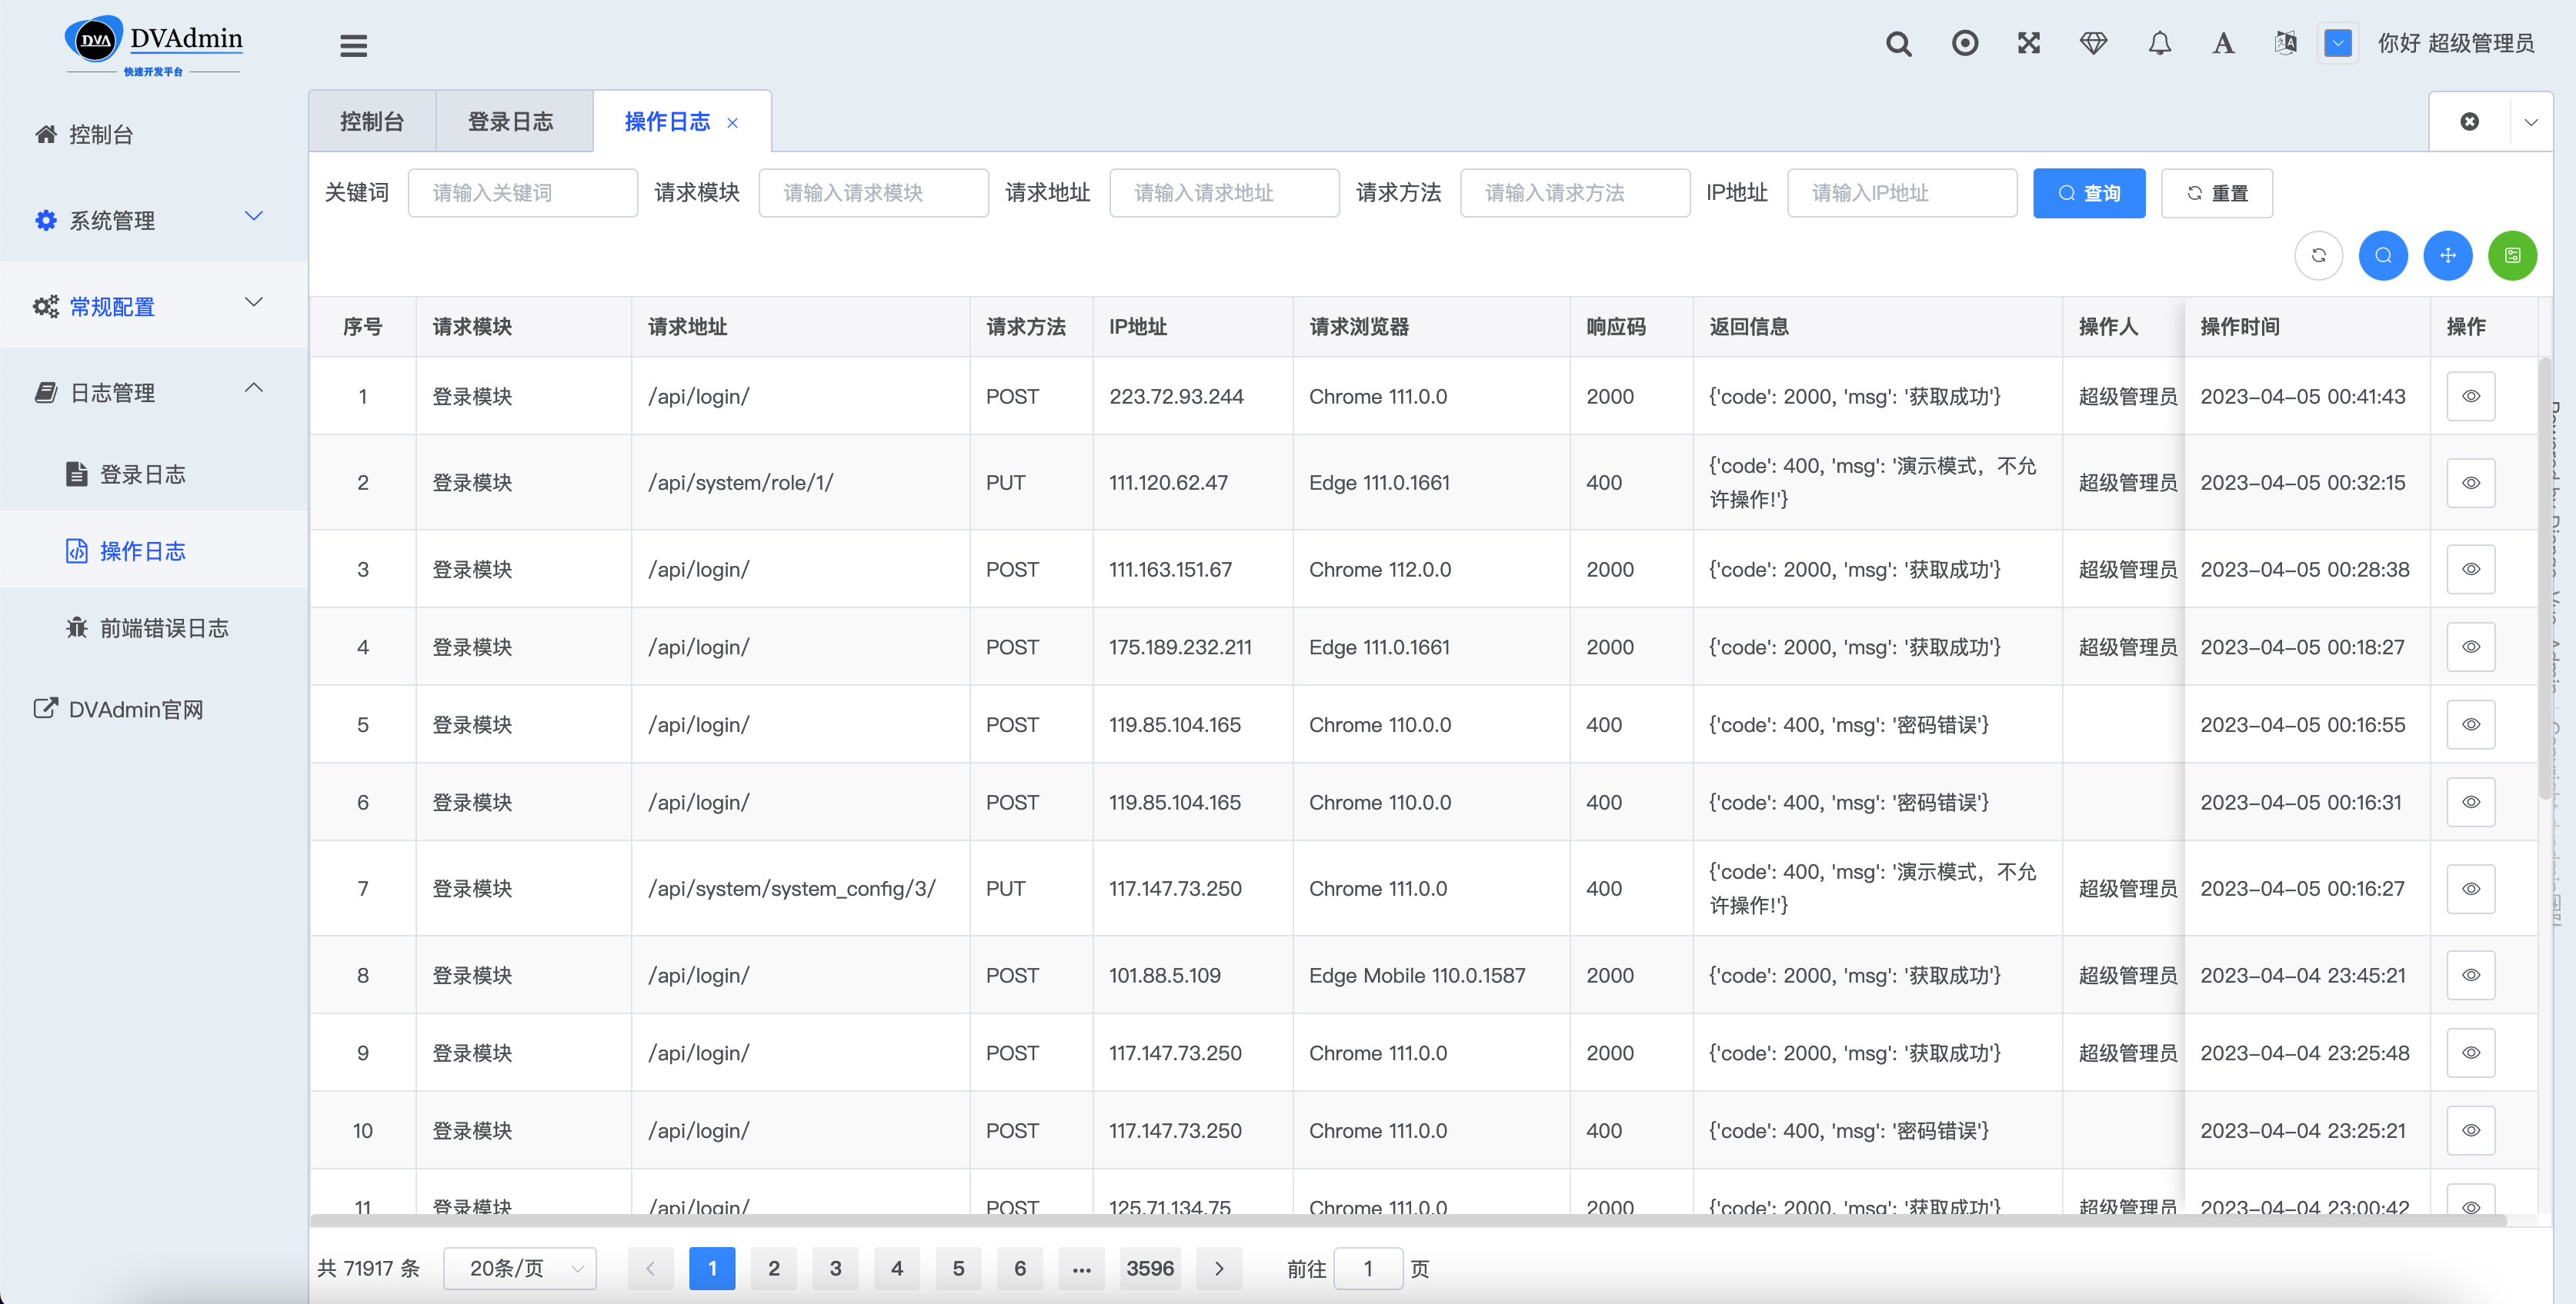The width and height of the screenshot is (2576, 1304).
Task: Click the hamburger menu collapse icon
Action: [x=353, y=45]
